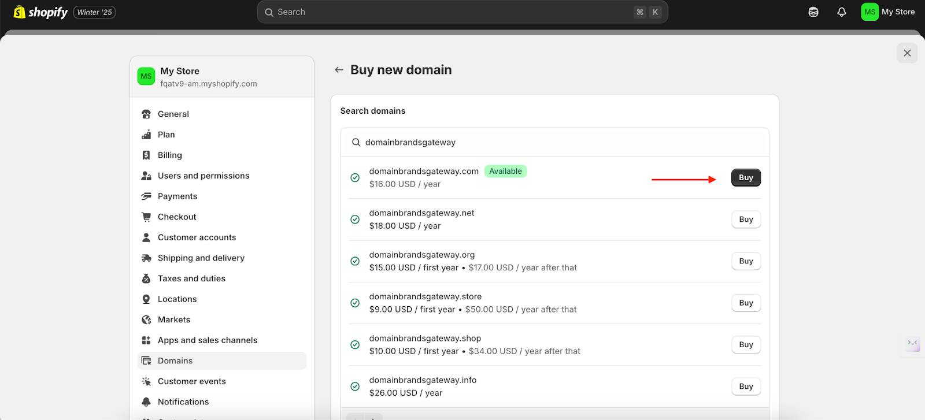Buy domainbrandsgateway.store
Image resolution: width=925 pixels, height=420 pixels.
(x=746, y=303)
